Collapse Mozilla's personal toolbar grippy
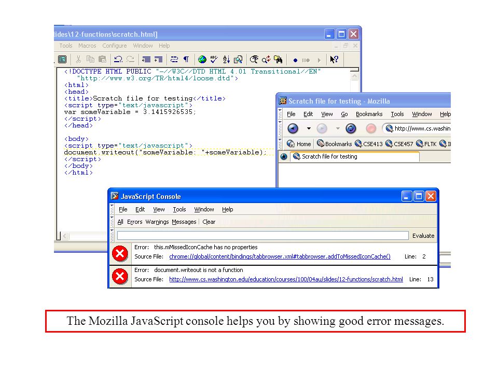This screenshot has width=498, height=373. 280,144
